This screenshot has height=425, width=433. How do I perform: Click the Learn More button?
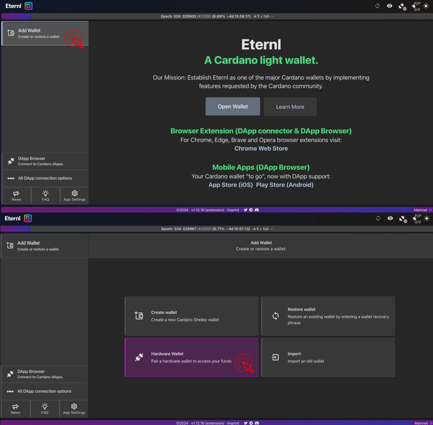(x=290, y=107)
